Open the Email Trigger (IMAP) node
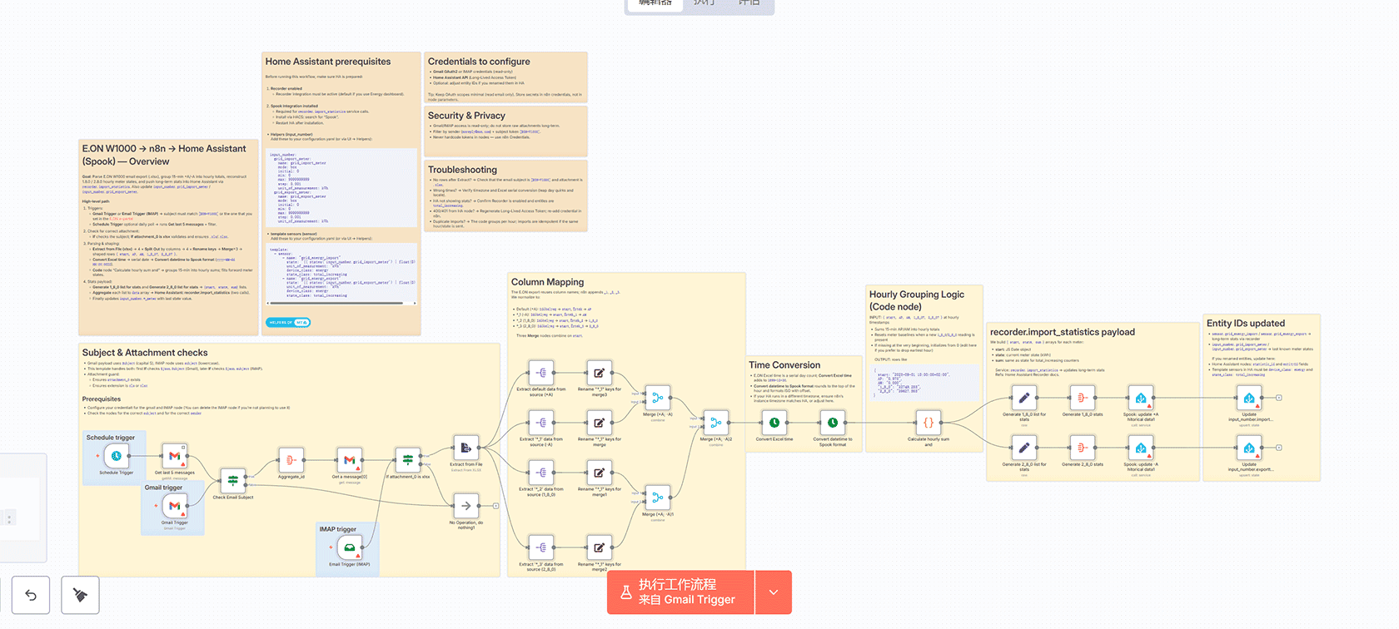This screenshot has width=1399, height=629. 349,547
